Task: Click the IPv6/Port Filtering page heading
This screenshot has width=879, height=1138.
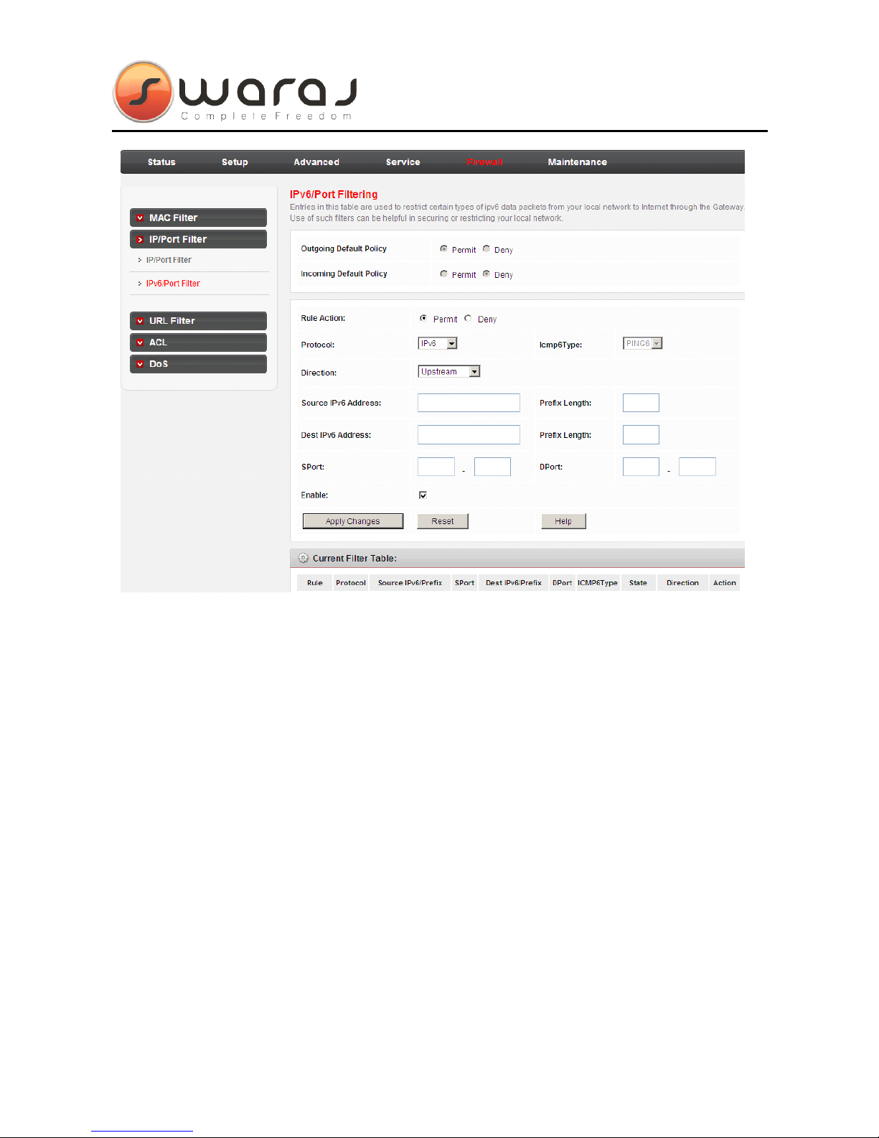Action: 334,195
